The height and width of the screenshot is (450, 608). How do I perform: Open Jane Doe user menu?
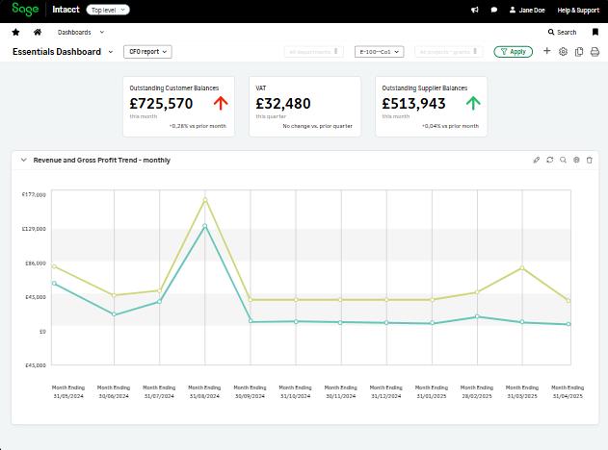(527, 10)
